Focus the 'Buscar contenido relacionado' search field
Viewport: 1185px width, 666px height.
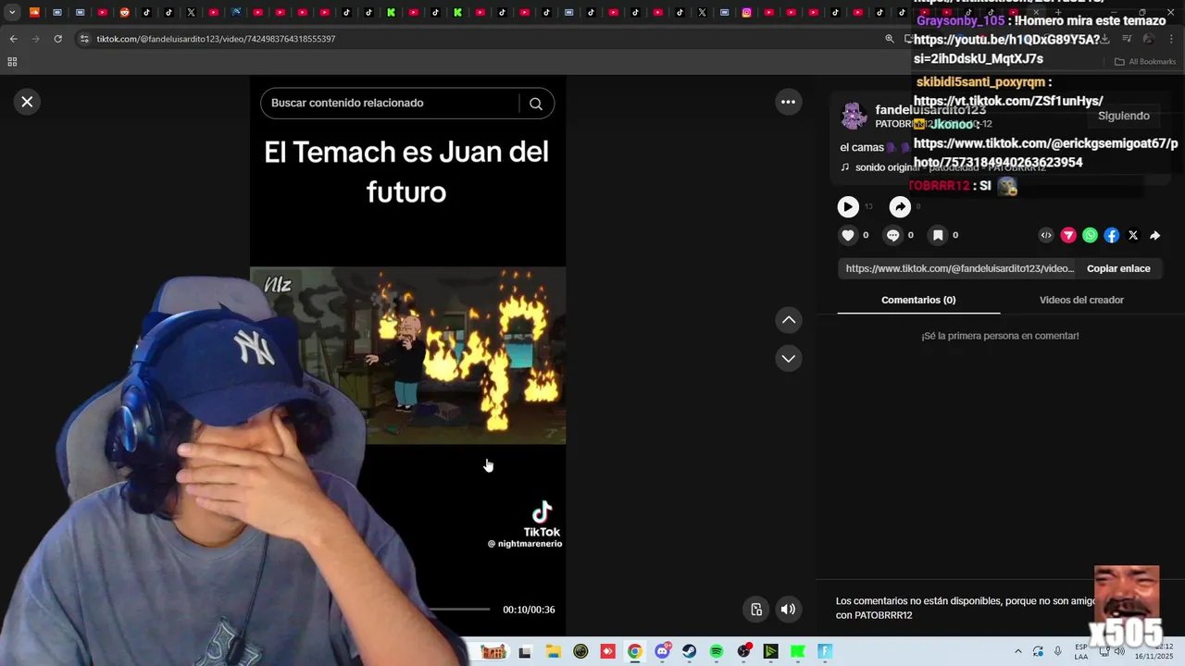coord(391,103)
